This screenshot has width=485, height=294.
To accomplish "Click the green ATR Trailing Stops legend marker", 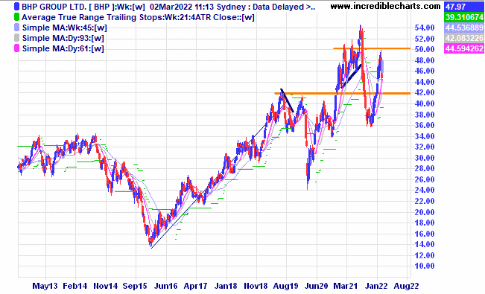I will point(16,17).
